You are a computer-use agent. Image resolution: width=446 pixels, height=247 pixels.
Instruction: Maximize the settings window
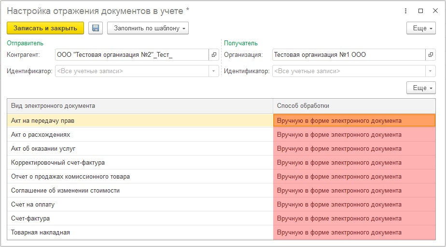[x=420, y=11]
